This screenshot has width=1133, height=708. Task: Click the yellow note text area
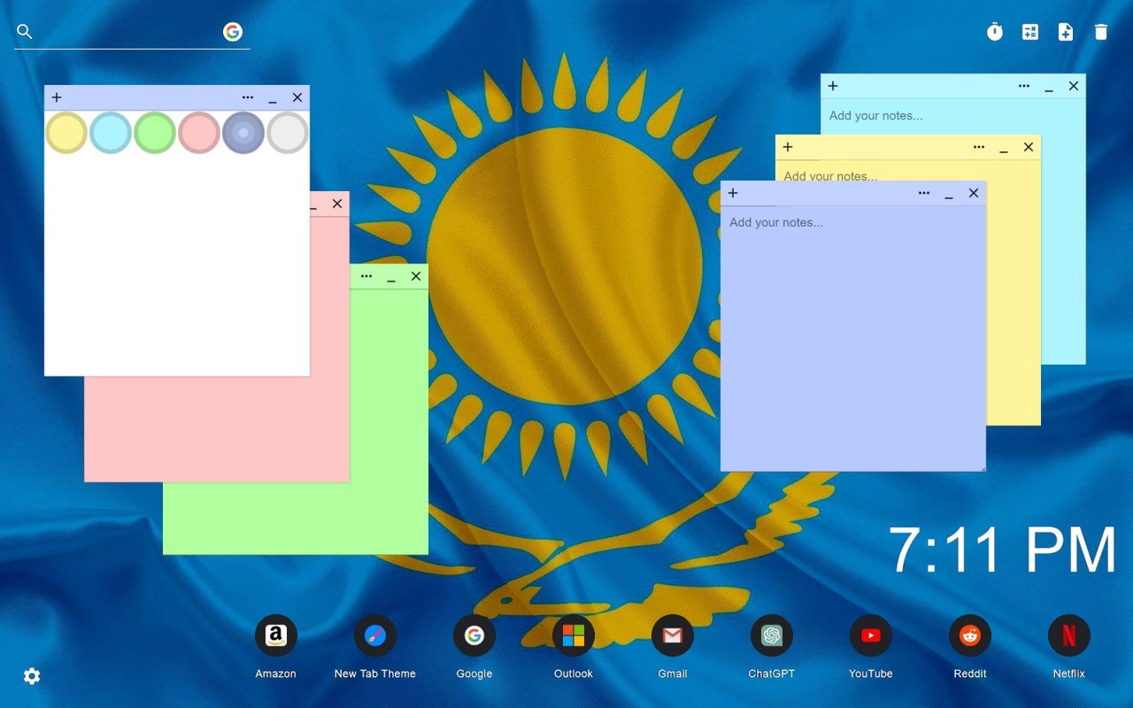[908, 171]
